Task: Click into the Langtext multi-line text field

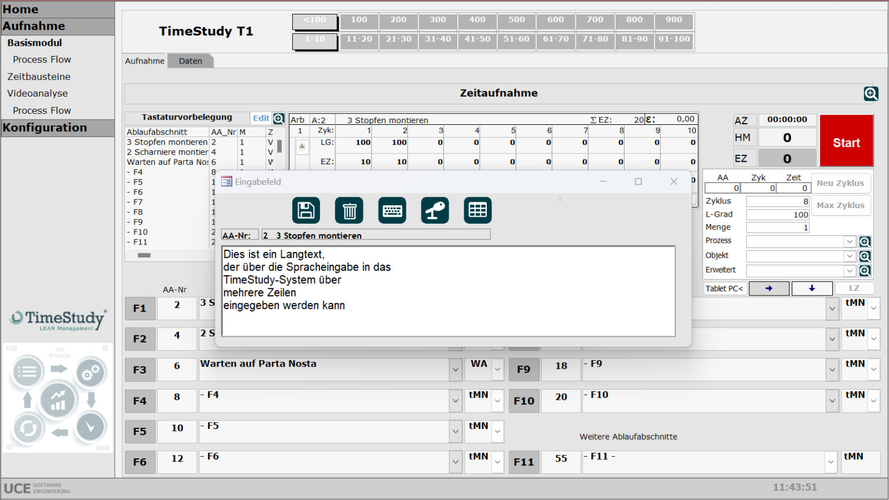Action: [x=448, y=291]
